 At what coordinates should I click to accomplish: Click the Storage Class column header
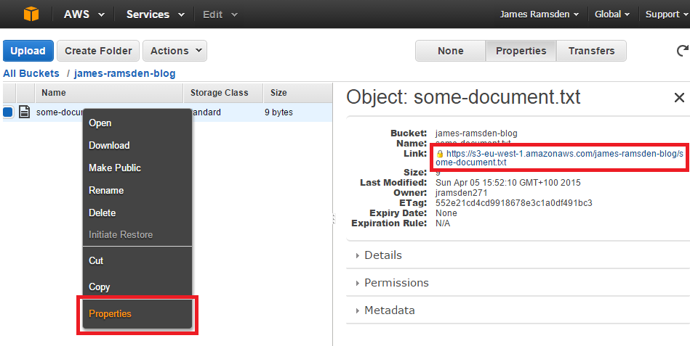pos(223,93)
